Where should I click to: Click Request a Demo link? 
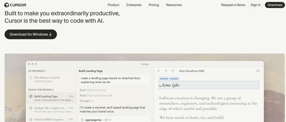pyautogui.click(x=233, y=5)
